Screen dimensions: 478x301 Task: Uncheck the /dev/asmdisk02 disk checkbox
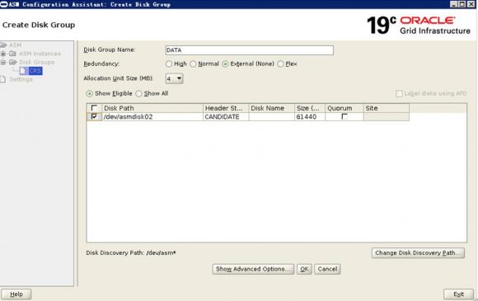pos(94,116)
